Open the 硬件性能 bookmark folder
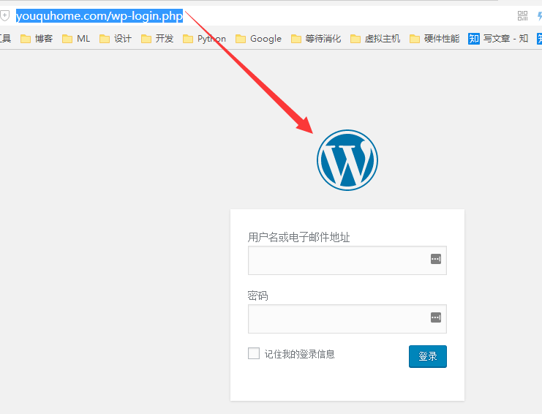542x414 pixels. pyautogui.click(x=434, y=38)
